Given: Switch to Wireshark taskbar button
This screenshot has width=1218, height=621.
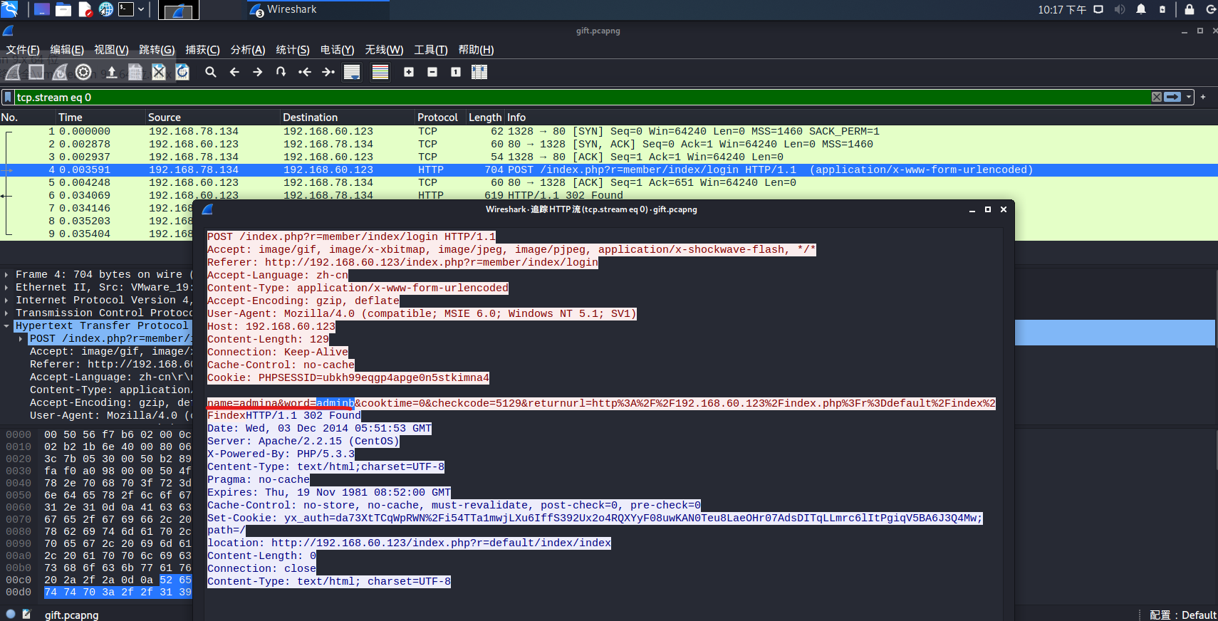Looking at the screenshot, I should [x=318, y=10].
